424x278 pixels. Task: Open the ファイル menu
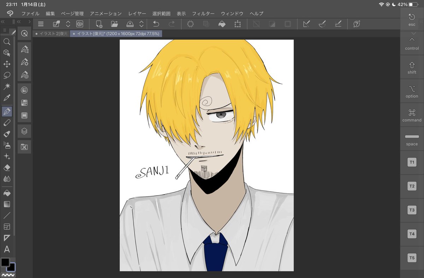30,14
